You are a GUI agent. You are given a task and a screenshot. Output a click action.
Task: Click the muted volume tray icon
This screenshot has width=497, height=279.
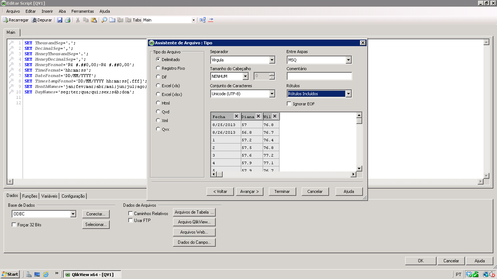(492, 274)
